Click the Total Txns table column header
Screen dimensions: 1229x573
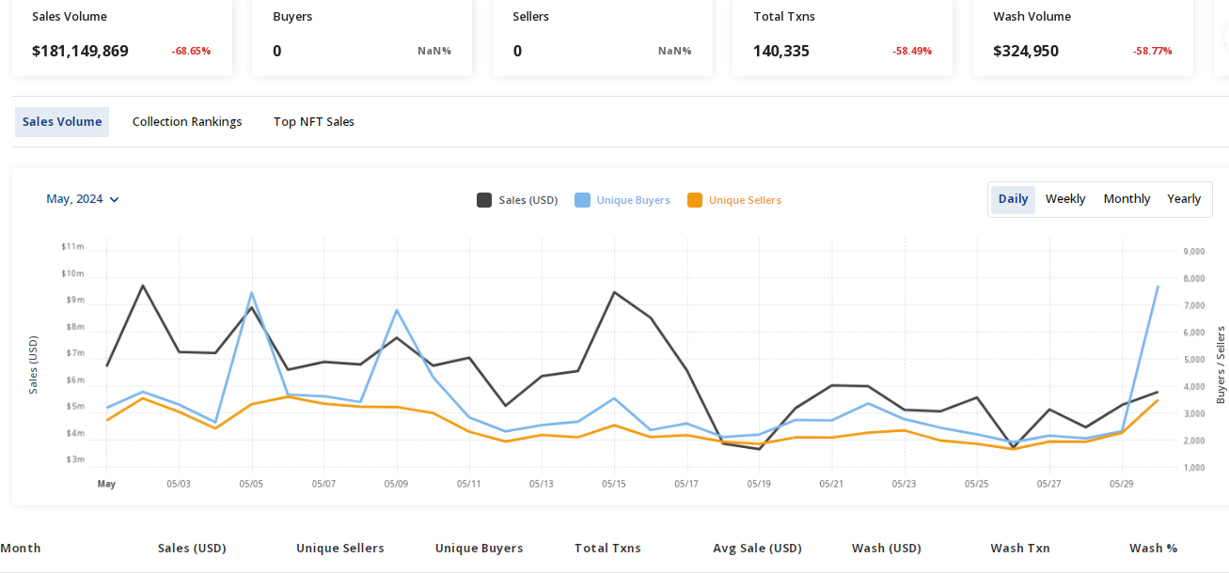pos(607,549)
